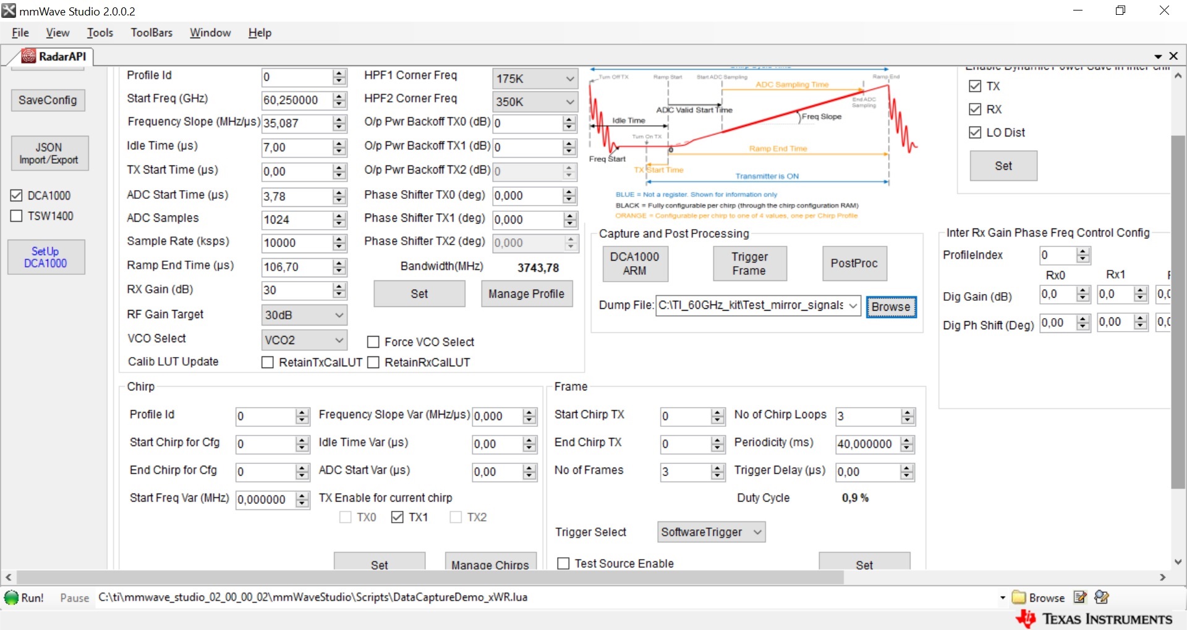Open the Dump File path dropdown
Viewport: 1187px width, 630px height.
click(x=853, y=305)
